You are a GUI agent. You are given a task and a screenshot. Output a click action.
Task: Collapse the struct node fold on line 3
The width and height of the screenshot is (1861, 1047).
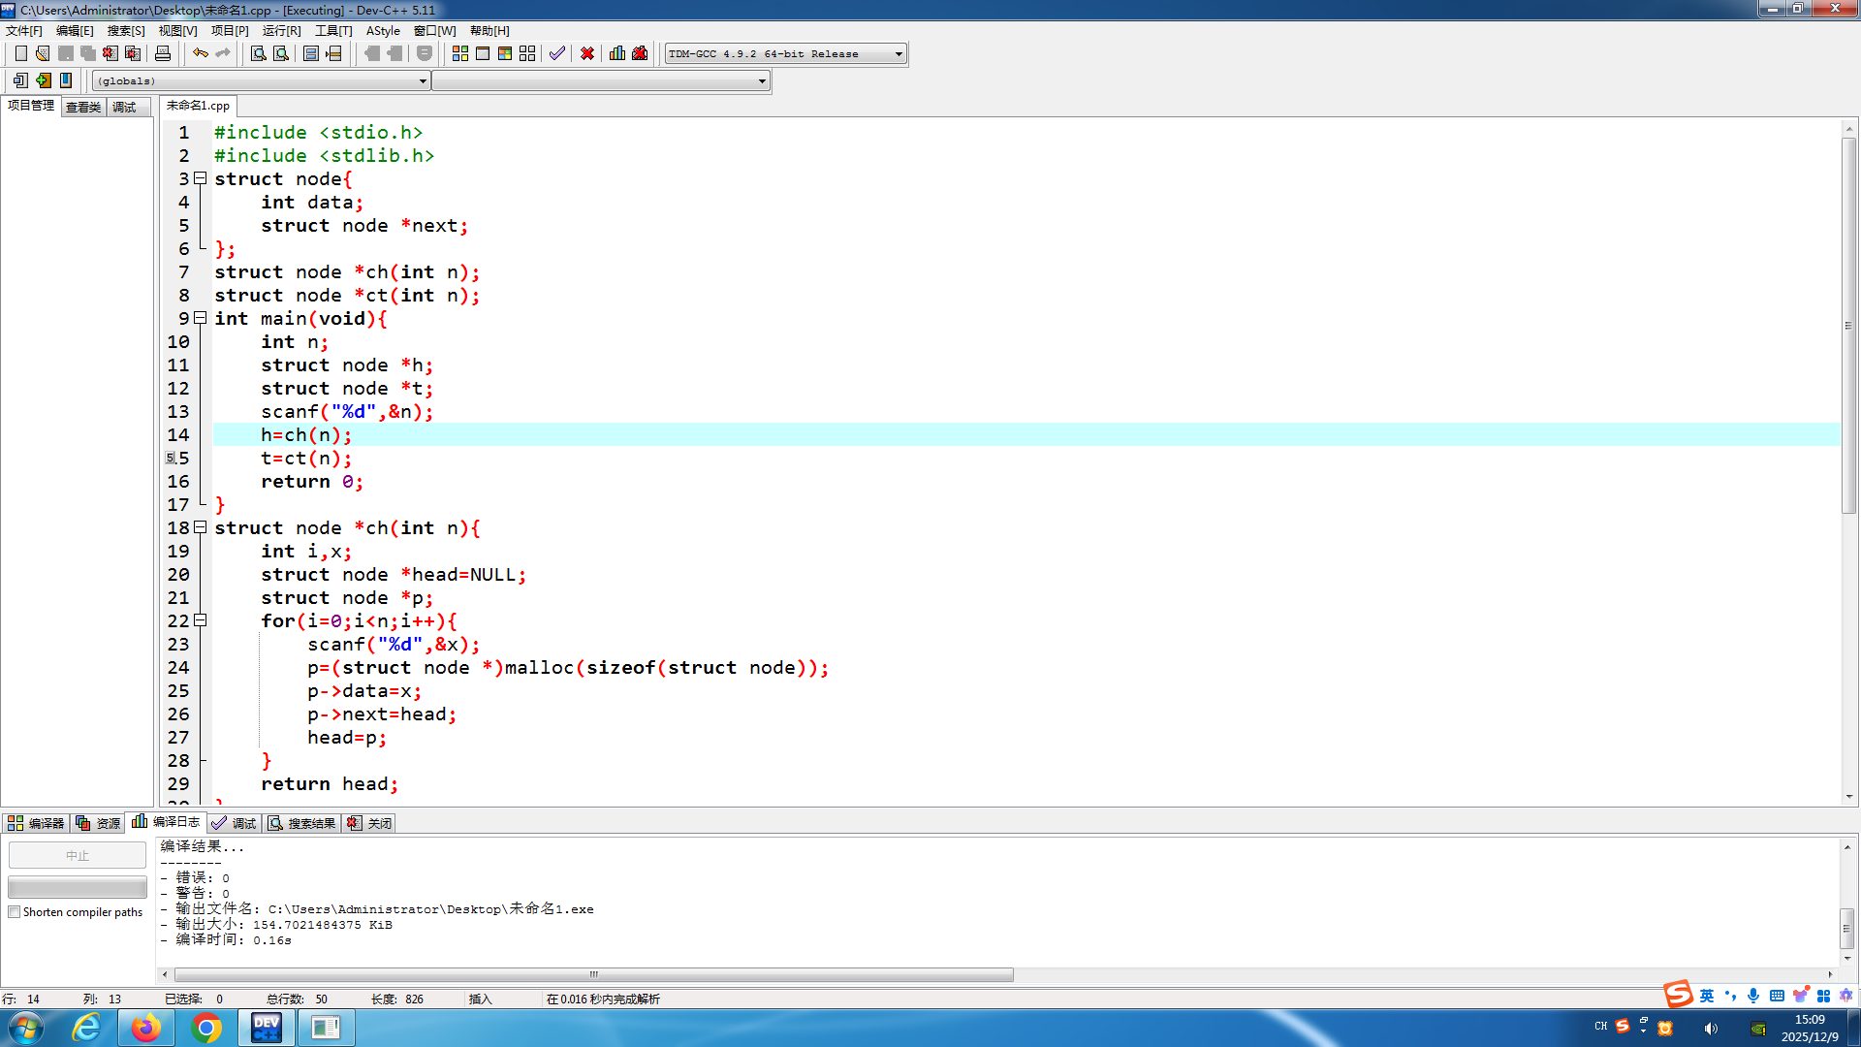[201, 178]
